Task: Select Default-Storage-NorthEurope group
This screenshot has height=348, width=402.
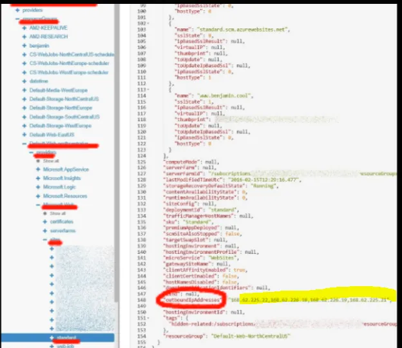Action: tap(61, 108)
